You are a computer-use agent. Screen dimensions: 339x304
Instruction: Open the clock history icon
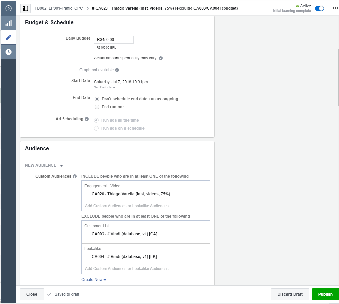(x=9, y=52)
